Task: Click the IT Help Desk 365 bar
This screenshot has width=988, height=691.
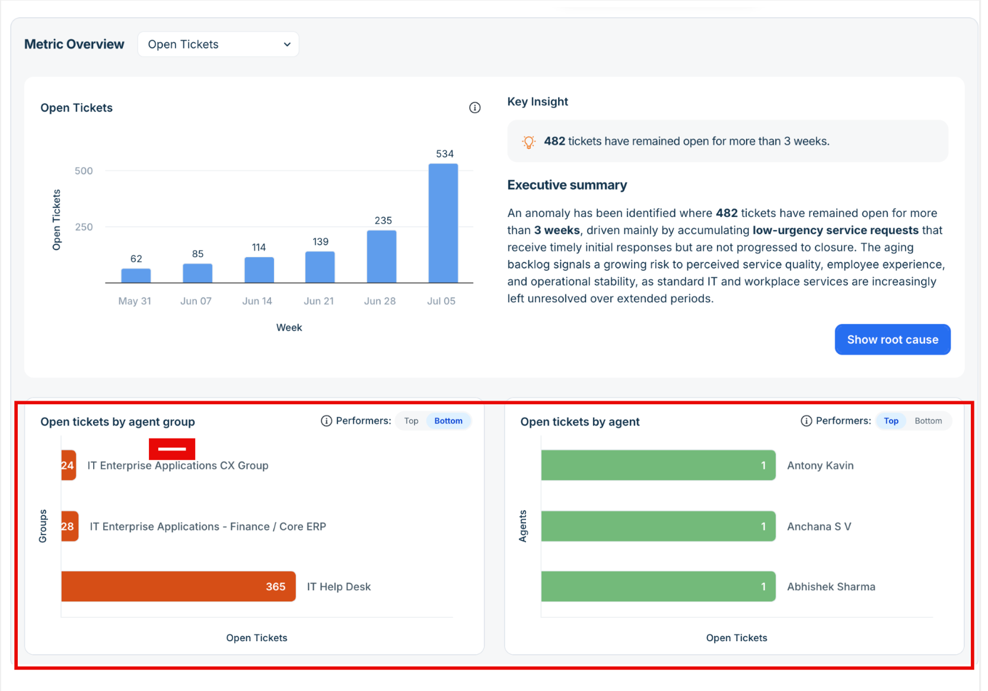Action: (x=179, y=587)
